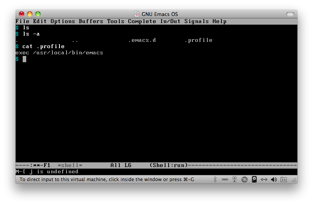Screen dimensions: 313x205
Task: Click the webcam device icon in status bar
Action: click(x=234, y=180)
